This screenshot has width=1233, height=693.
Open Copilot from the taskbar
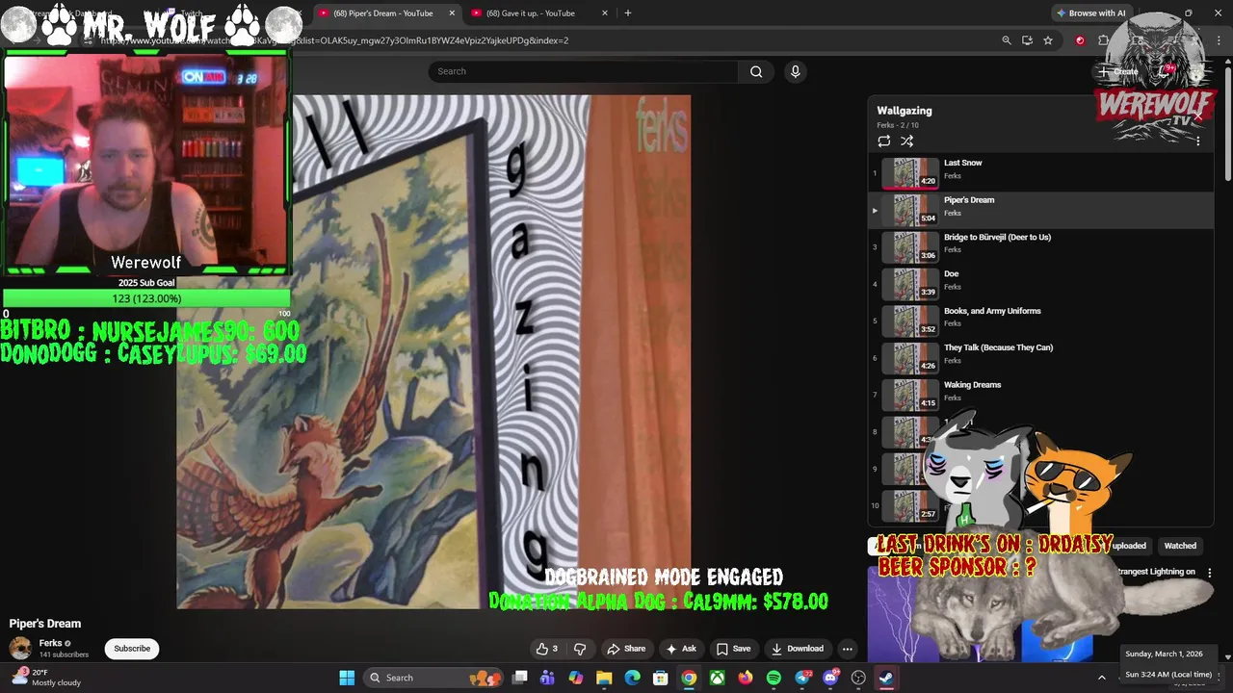click(x=576, y=678)
